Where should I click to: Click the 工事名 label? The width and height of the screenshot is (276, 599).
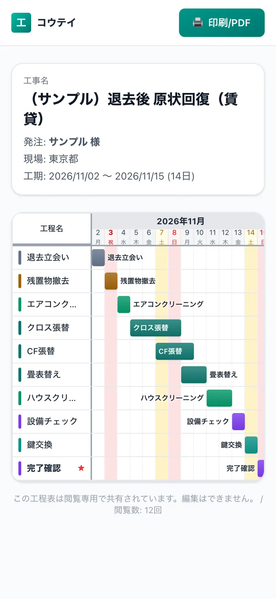(36, 81)
